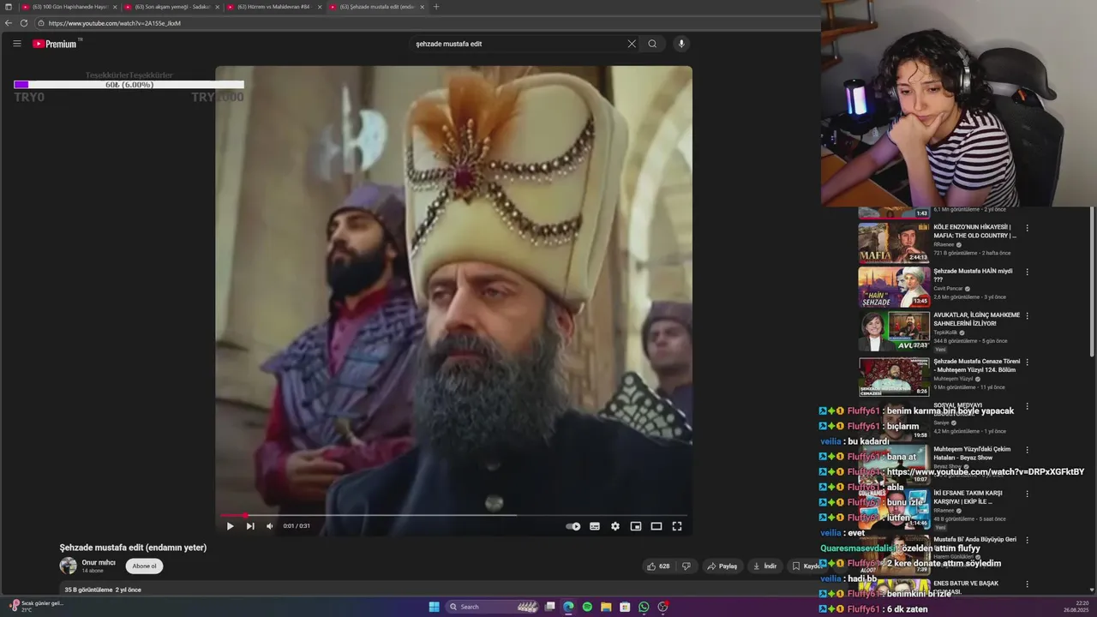1097x617 pixels.
Task: Open the Onur mıhcı channel name link
Action: tap(99, 562)
